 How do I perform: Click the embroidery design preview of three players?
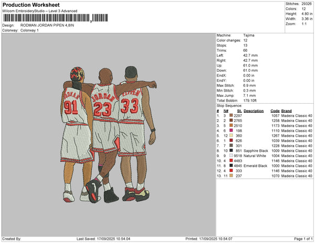(109, 135)
